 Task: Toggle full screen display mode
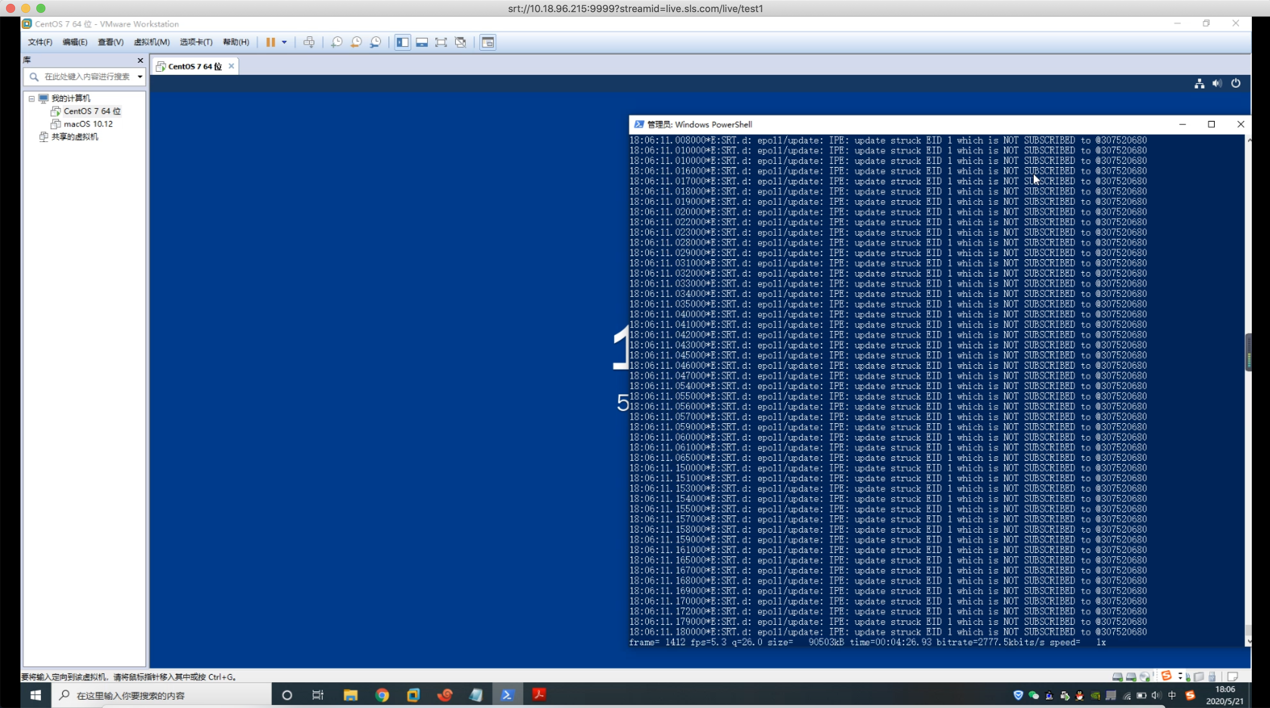[441, 42]
